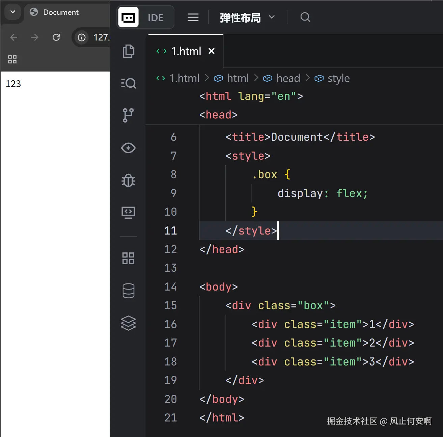Image resolution: width=443 pixels, height=437 pixels.
Task: Click the browser address bar showing 127.
Action: tap(91, 37)
